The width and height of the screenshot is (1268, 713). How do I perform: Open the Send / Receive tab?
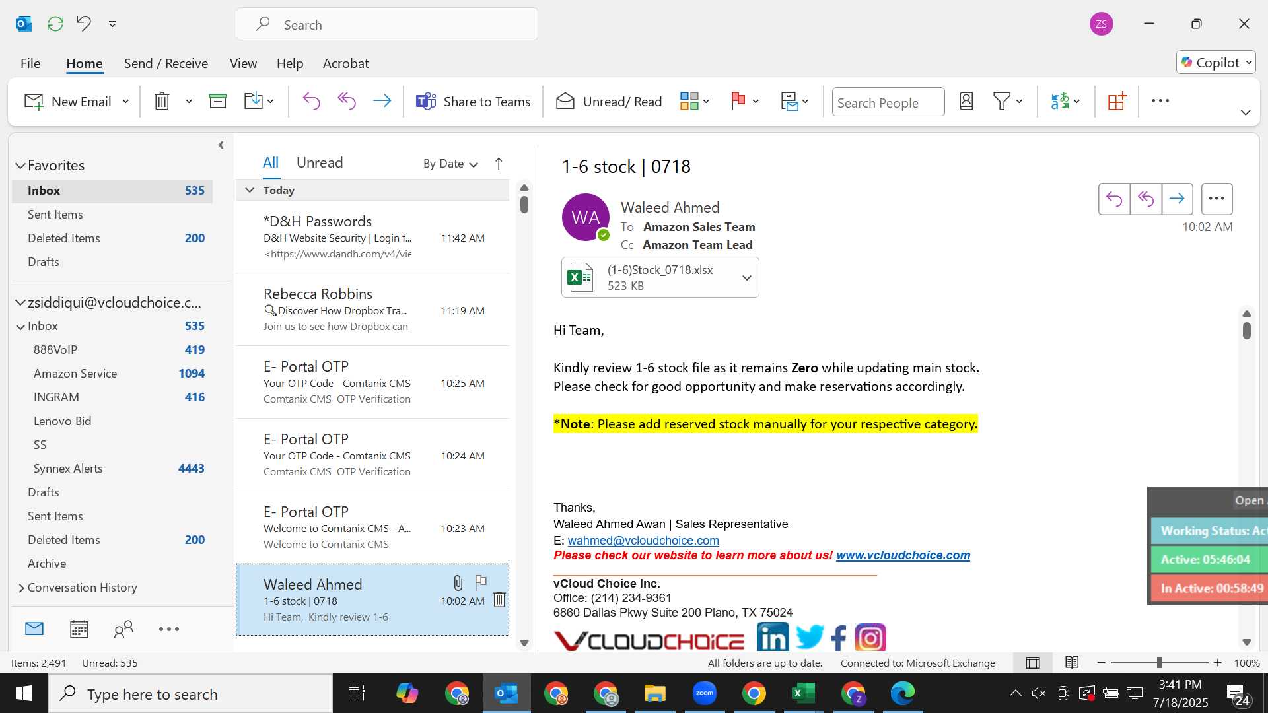pyautogui.click(x=166, y=63)
